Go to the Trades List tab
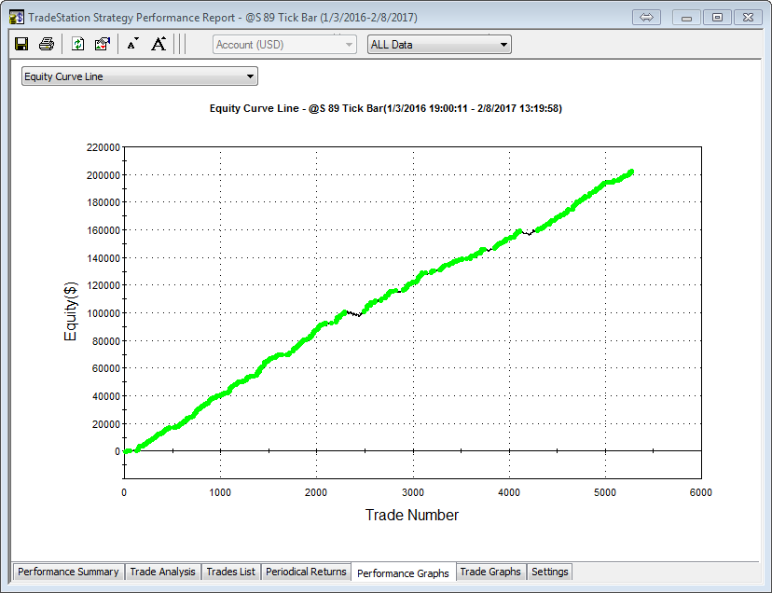Image resolution: width=772 pixels, height=593 pixels. click(230, 572)
